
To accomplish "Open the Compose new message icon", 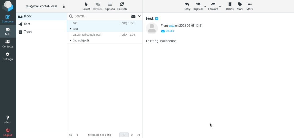I will tap(8, 17).
